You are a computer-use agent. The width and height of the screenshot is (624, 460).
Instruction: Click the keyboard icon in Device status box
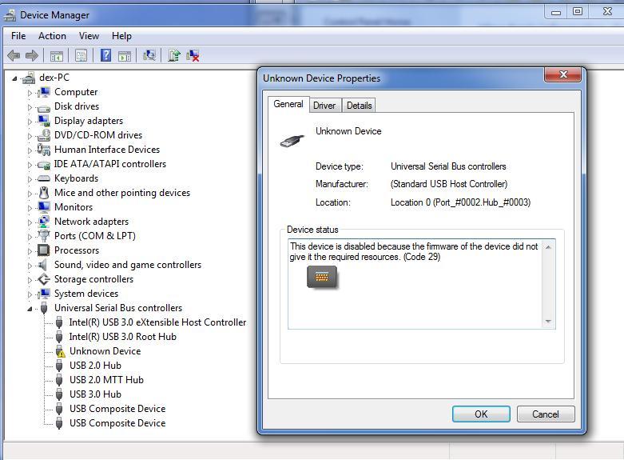pyautogui.click(x=321, y=277)
